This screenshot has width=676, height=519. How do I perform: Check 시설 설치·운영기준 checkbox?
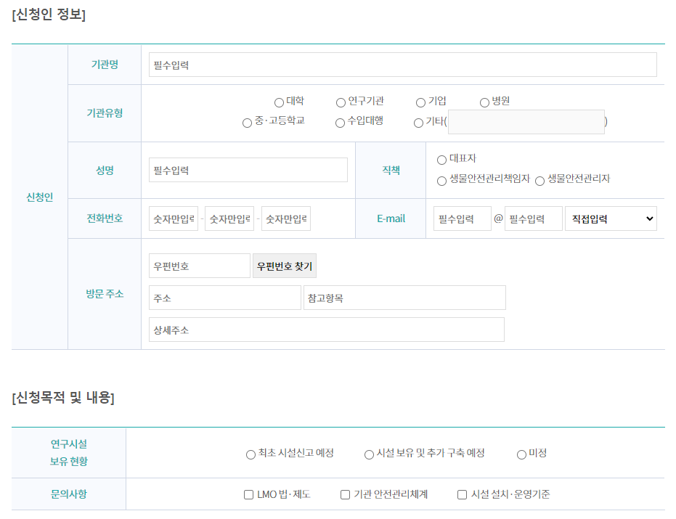tap(462, 494)
